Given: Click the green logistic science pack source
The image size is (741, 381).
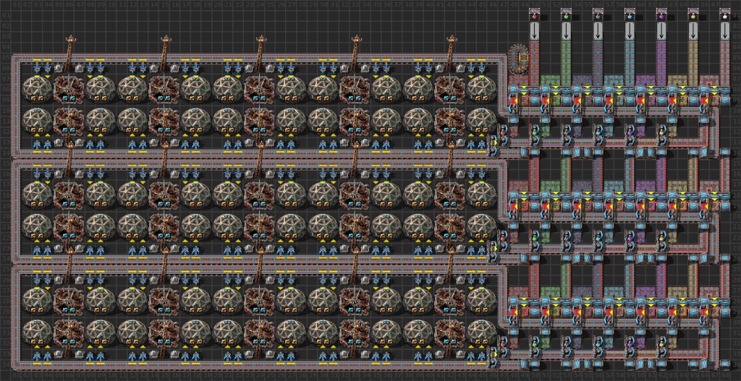Looking at the screenshot, I should coord(566,14).
